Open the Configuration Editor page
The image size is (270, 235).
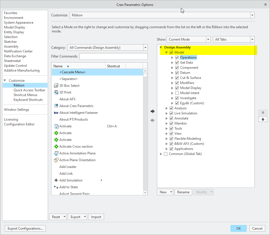pos(19,124)
